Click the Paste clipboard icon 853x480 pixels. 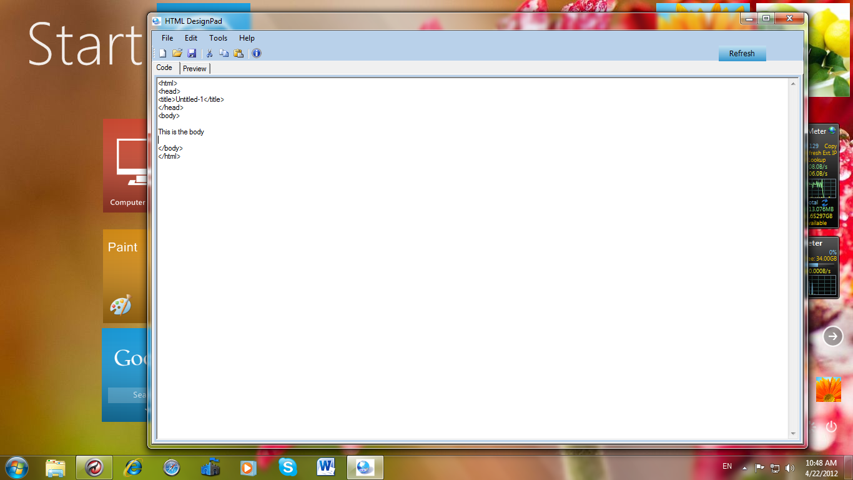coord(239,53)
